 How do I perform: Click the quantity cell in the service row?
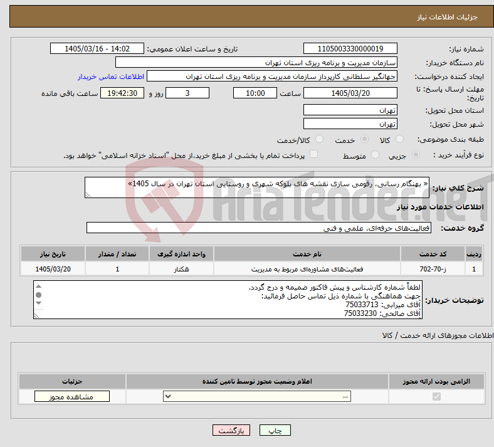[117, 269]
